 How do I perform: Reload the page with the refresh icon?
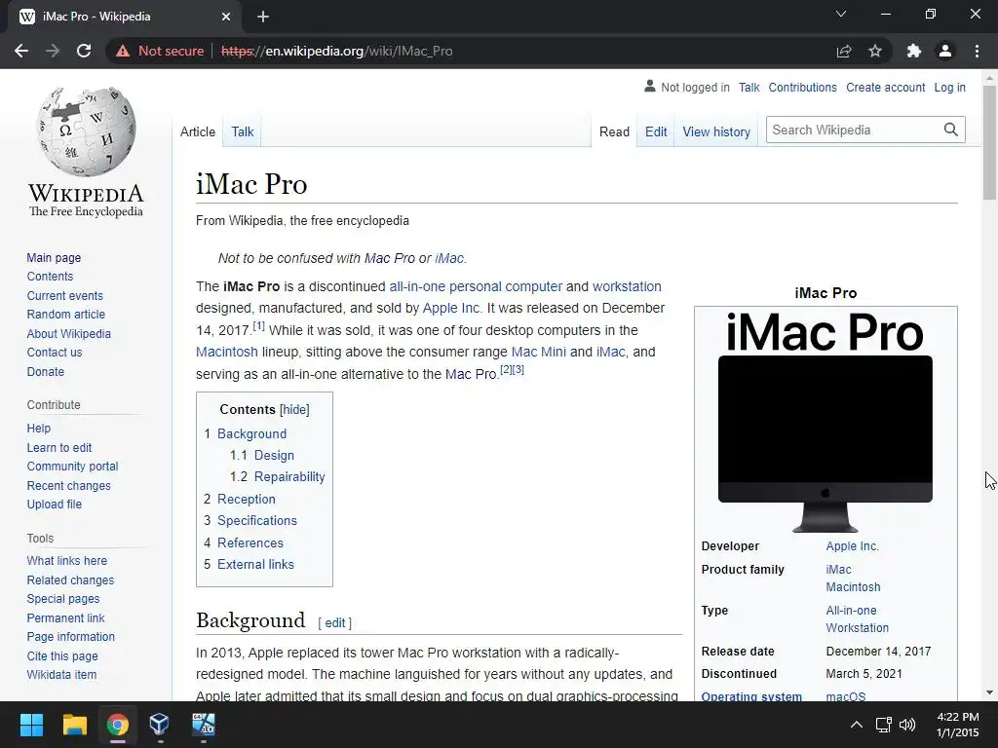[84, 51]
